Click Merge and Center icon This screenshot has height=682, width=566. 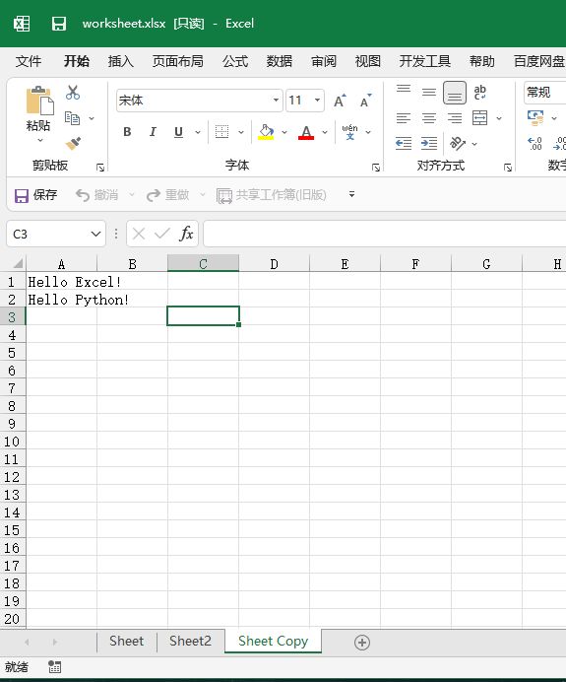tap(480, 118)
